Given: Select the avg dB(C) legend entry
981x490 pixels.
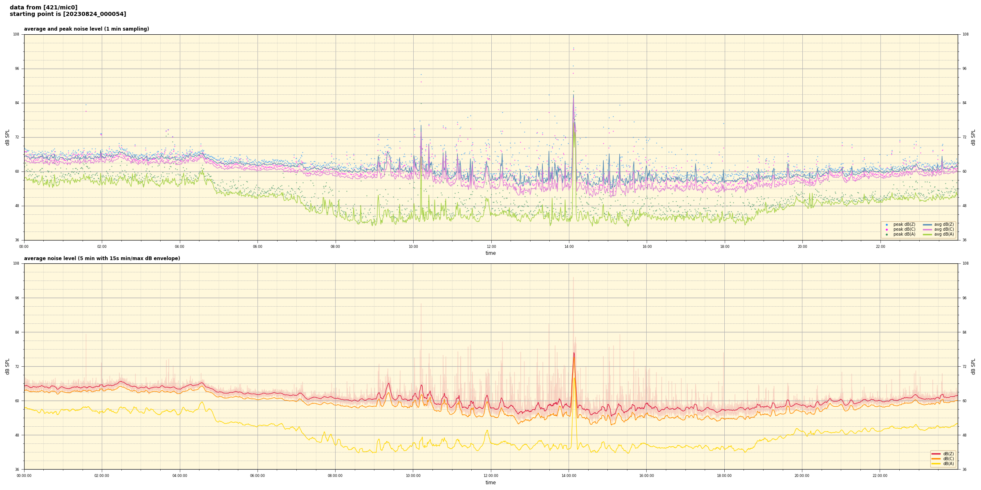Looking at the screenshot, I should coord(927,229).
